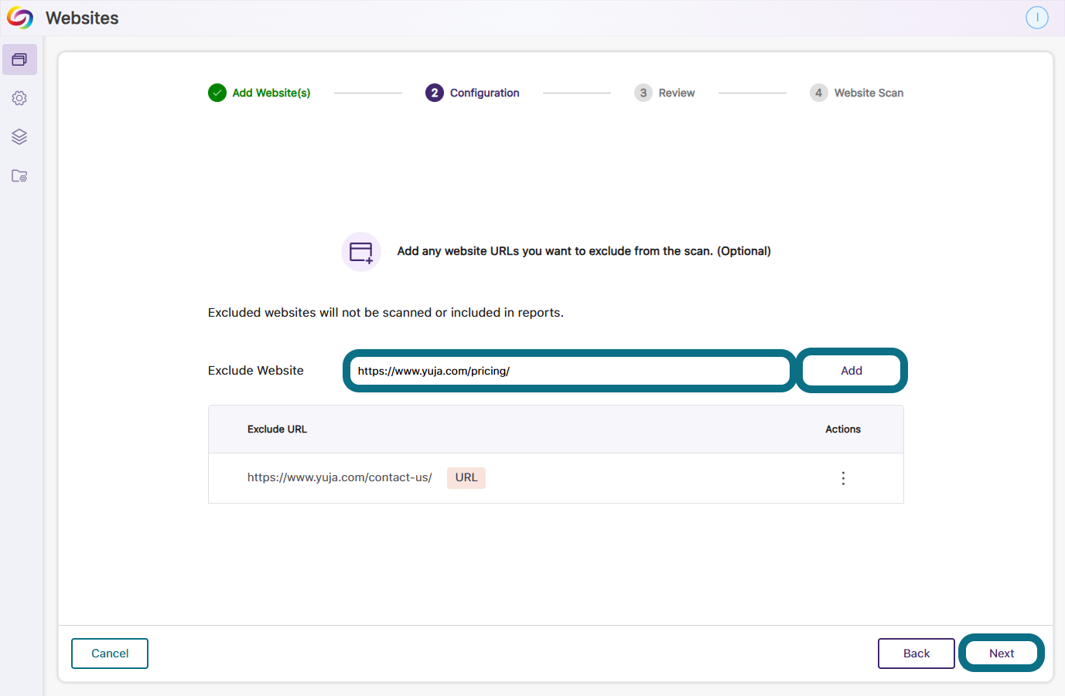
Task: Select the https://www.yuja.com/contact-us/ entry
Action: pyautogui.click(x=340, y=477)
